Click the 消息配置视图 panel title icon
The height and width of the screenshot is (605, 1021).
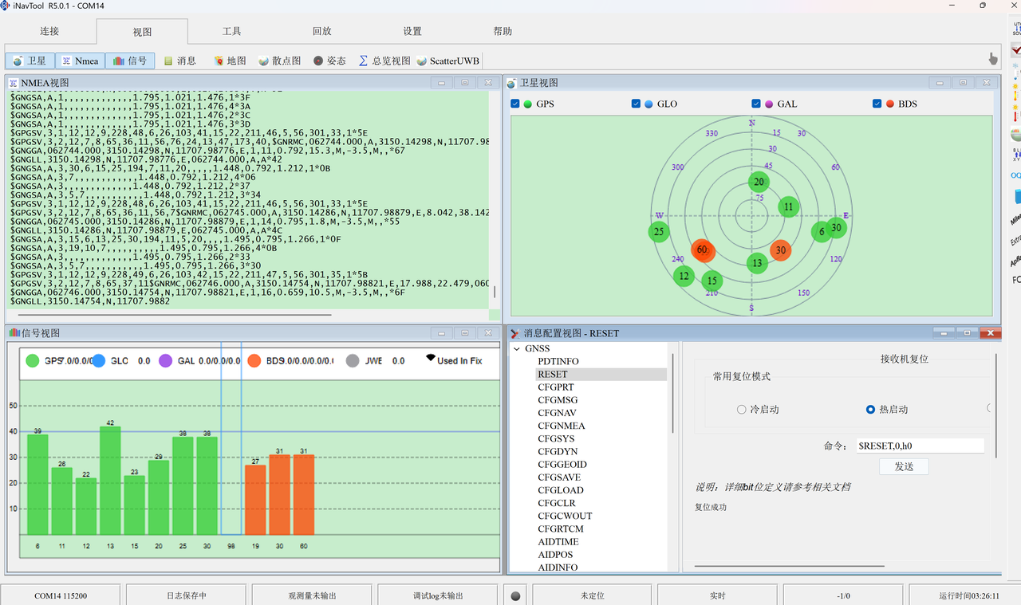515,333
